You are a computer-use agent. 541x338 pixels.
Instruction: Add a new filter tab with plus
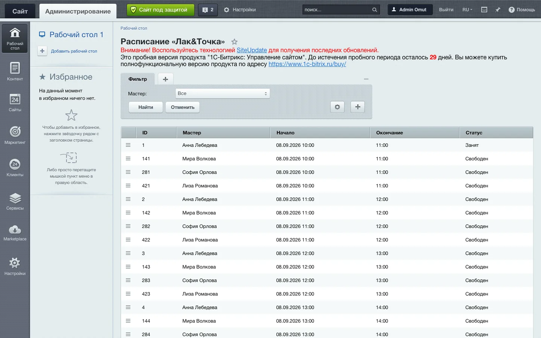[x=165, y=79]
